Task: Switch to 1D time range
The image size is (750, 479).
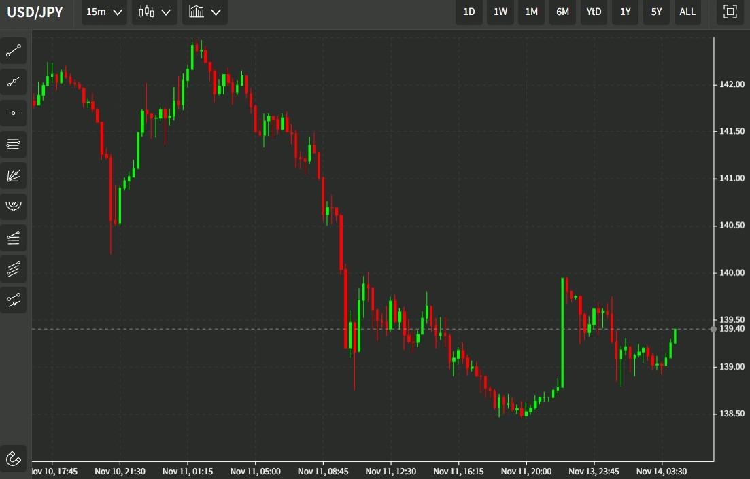Action: (469, 12)
